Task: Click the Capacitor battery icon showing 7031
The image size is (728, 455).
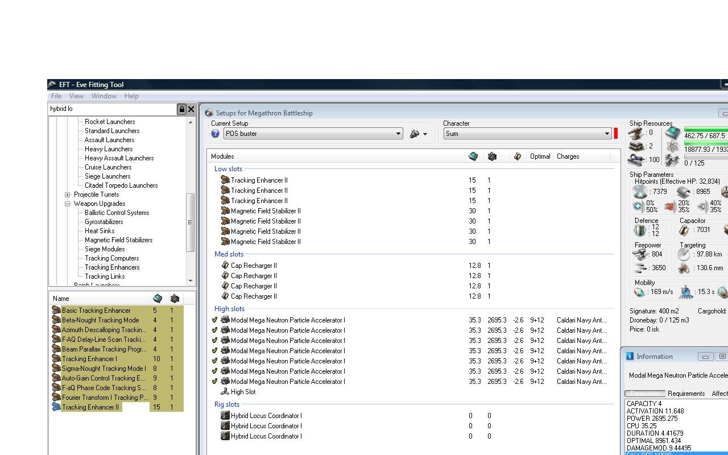Action: (684, 230)
